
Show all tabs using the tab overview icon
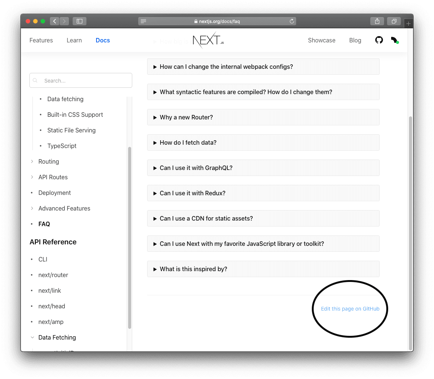394,21
